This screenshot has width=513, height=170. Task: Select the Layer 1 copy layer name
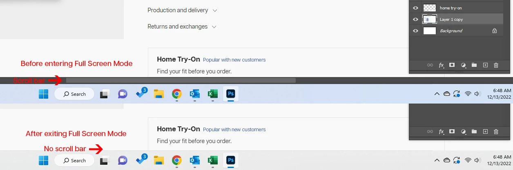[451, 19]
